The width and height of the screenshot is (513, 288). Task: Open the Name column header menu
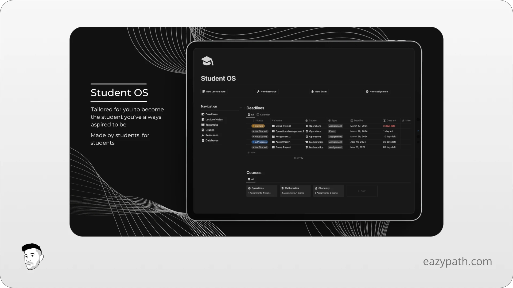(277, 121)
